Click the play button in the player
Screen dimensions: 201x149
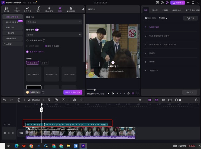113,93
